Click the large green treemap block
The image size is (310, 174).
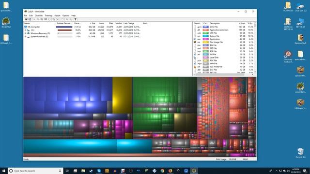155,90
